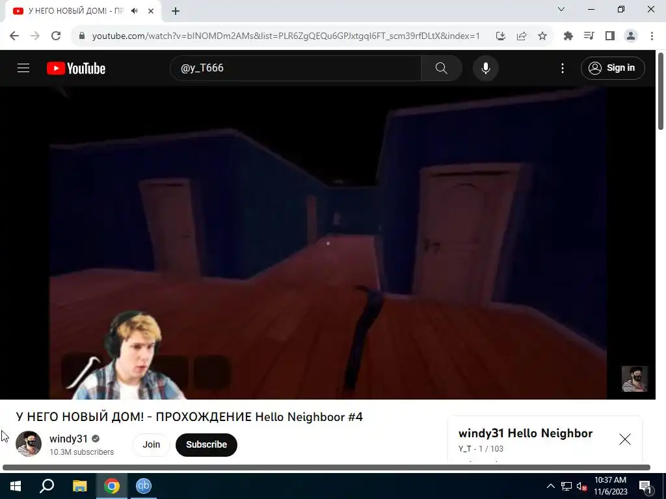The height and width of the screenshot is (499, 666).
Task: Click the search magnifier button
Action: 442,68
